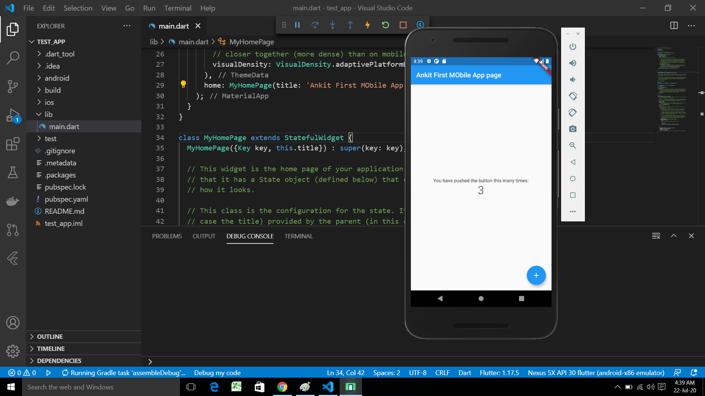Open the pull requests view icon
705x396 pixels.
[13, 230]
